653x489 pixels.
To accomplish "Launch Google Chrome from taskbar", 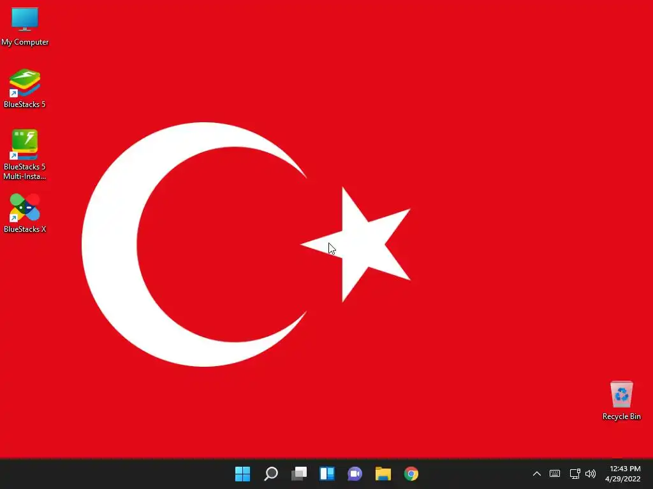I will pyautogui.click(x=411, y=474).
